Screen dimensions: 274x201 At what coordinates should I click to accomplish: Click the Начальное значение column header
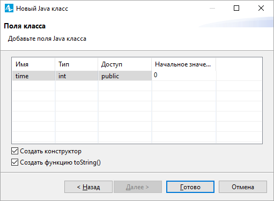tap(184, 64)
